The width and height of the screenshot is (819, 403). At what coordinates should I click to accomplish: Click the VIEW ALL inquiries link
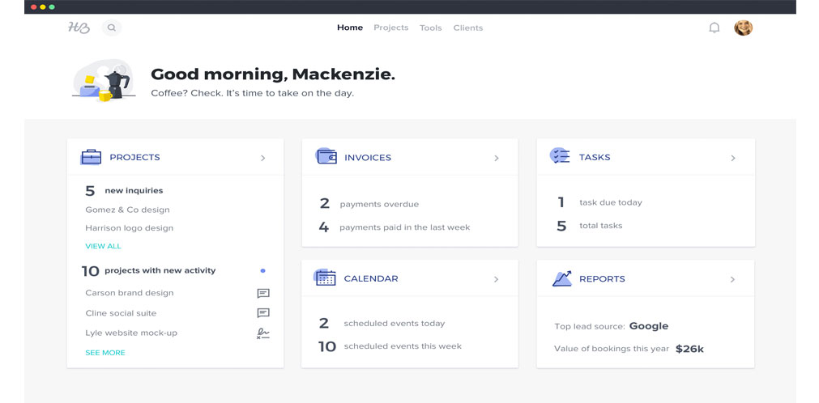103,246
